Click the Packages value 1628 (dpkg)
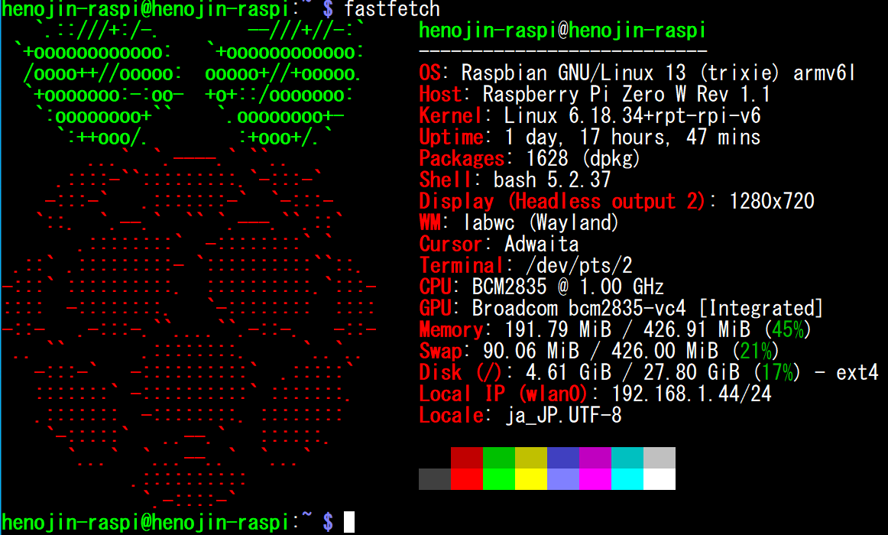The width and height of the screenshot is (888, 535). [x=583, y=158]
